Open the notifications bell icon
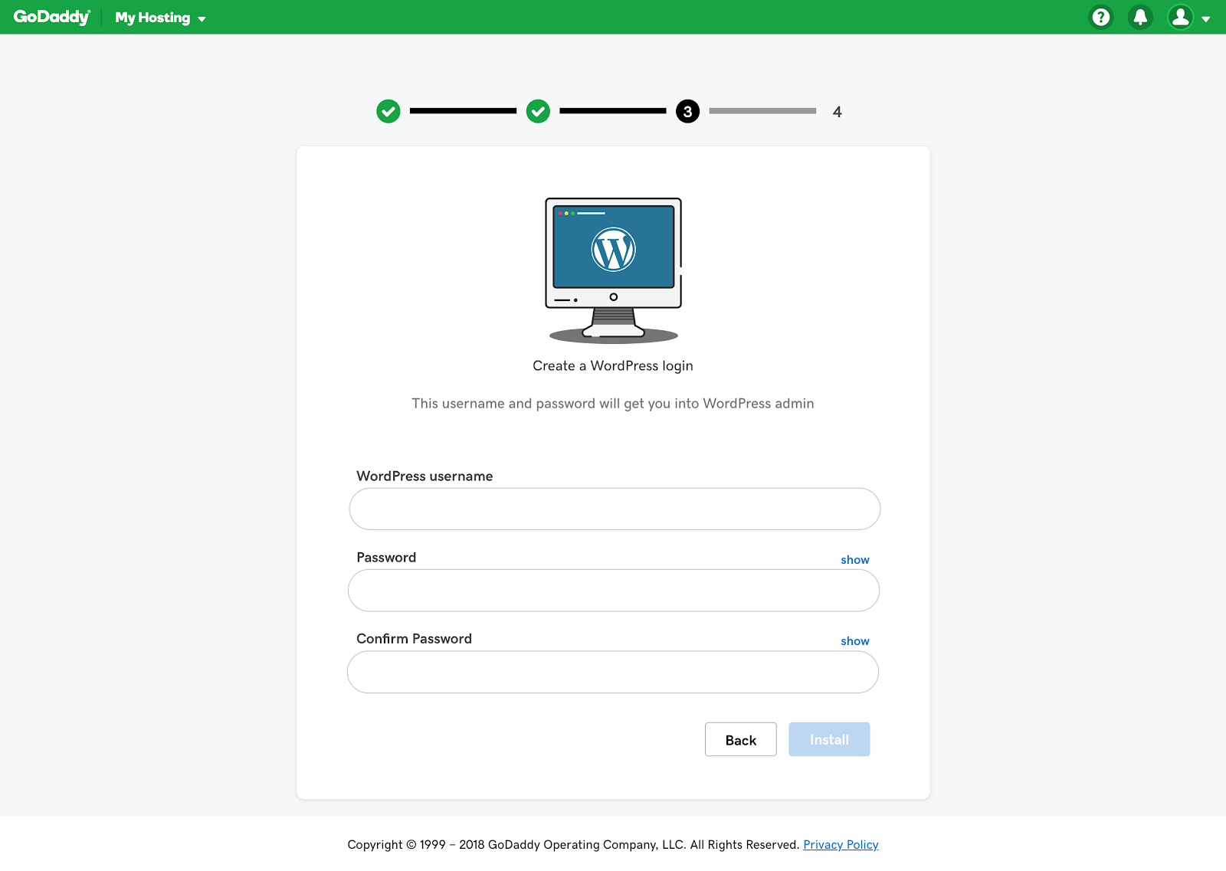Image resolution: width=1226 pixels, height=871 pixels. (x=1140, y=17)
